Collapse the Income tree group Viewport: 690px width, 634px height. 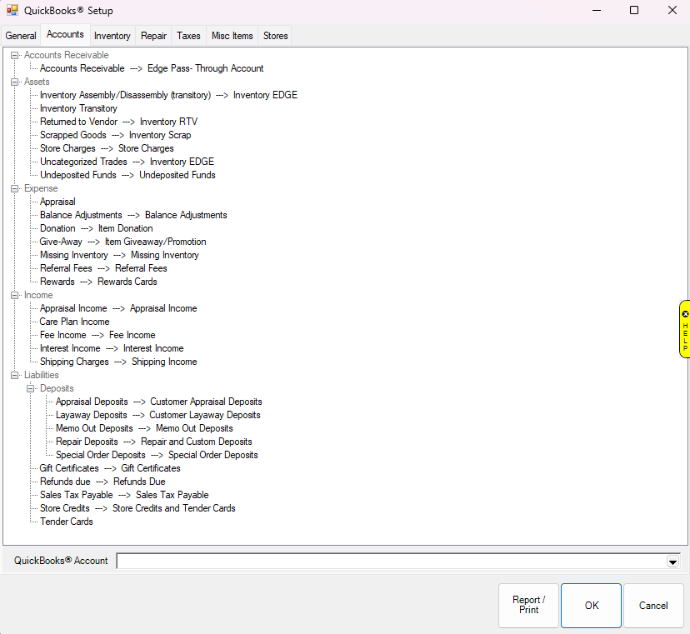click(x=15, y=295)
